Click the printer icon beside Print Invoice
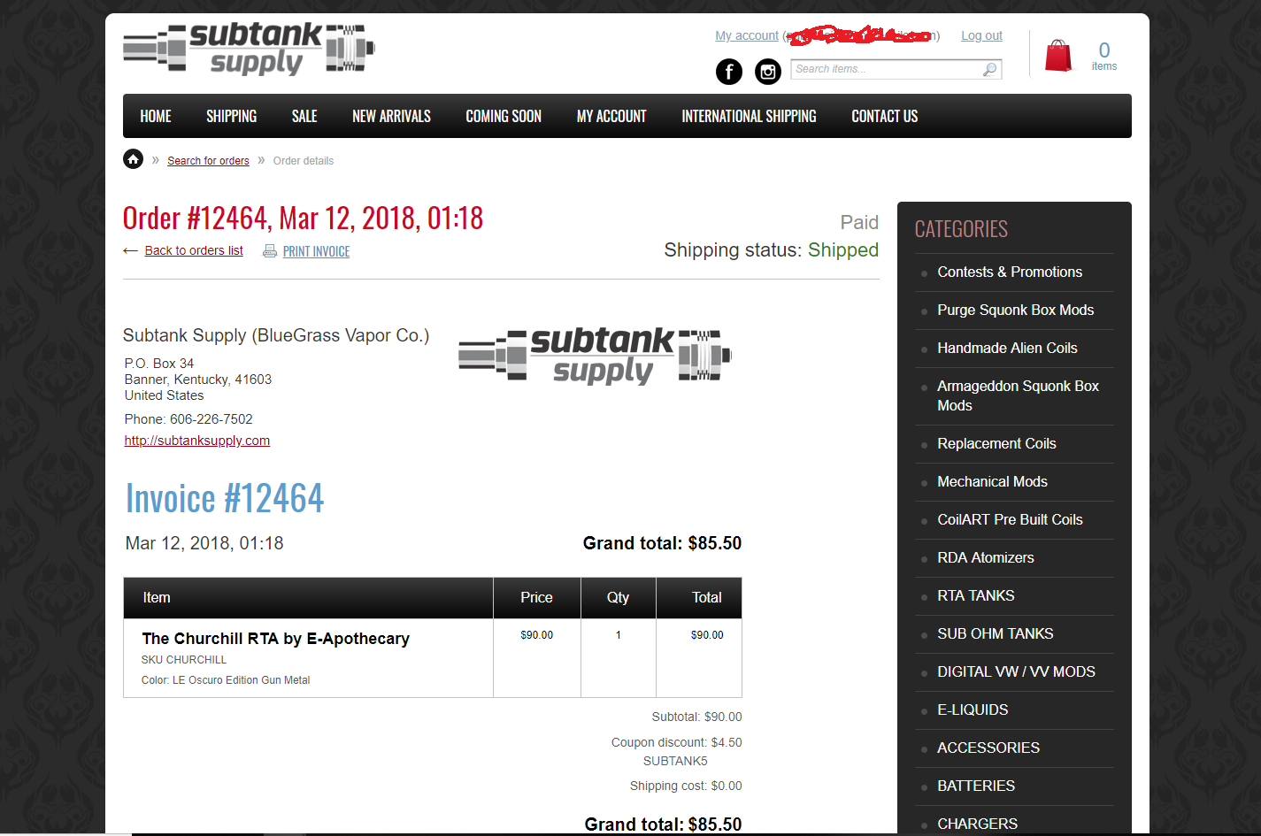 (x=270, y=251)
